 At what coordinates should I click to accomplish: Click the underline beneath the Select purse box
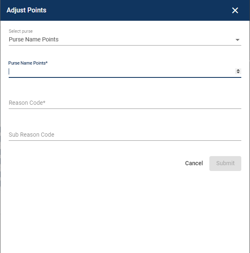coord(124,45)
